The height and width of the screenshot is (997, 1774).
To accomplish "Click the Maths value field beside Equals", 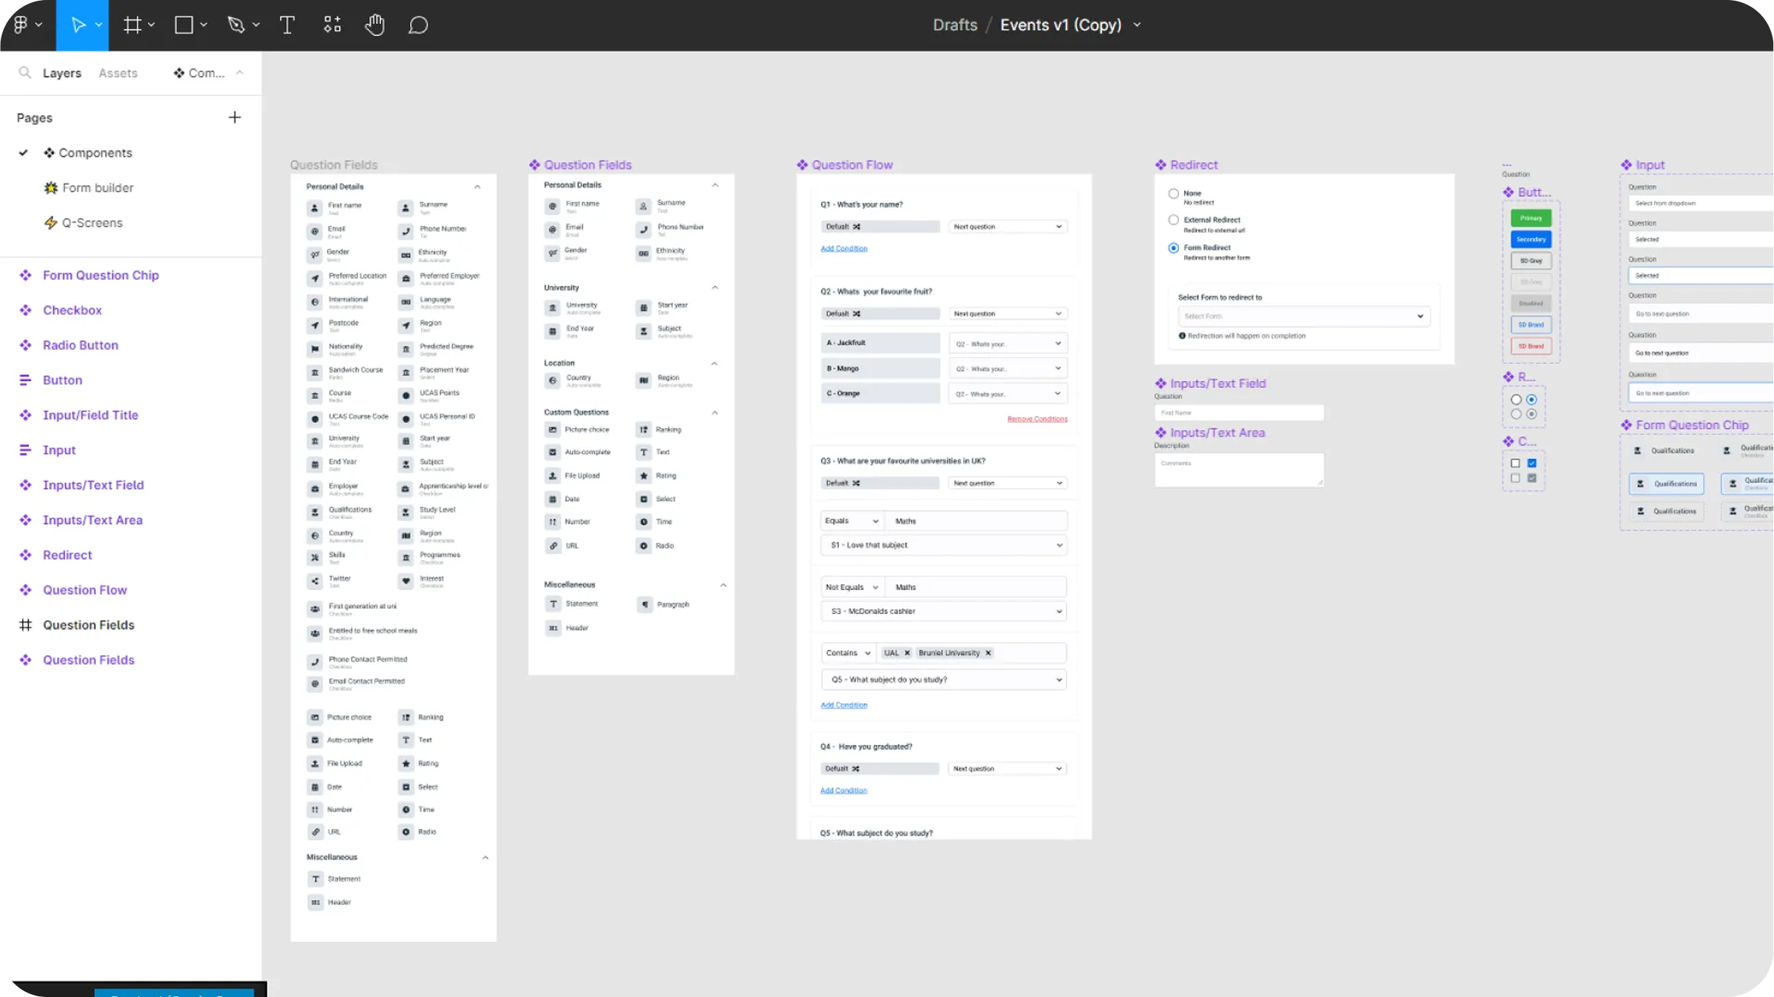I will (x=977, y=520).
